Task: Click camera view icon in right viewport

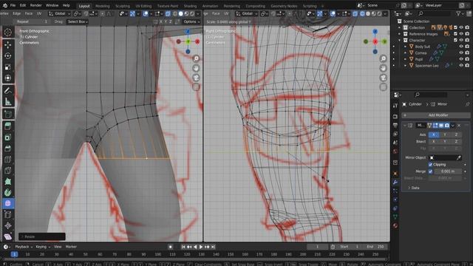Action: click(383, 78)
